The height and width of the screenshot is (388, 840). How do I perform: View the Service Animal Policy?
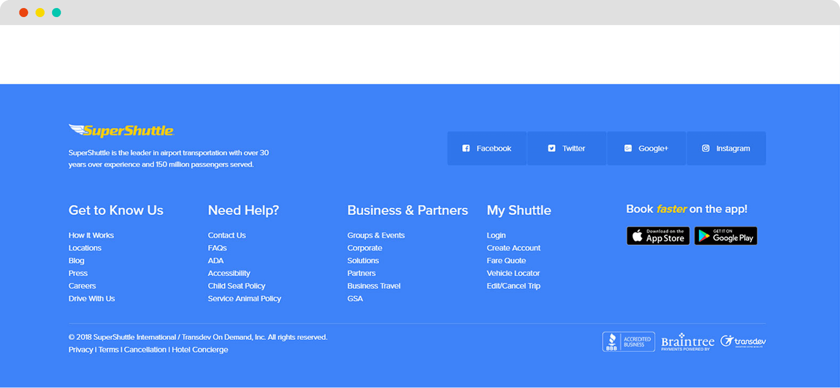pos(245,299)
